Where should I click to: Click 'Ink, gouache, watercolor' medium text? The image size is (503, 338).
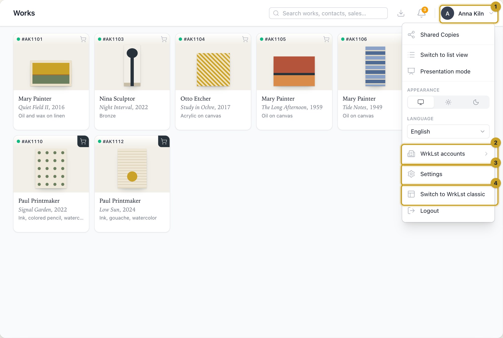point(128,218)
